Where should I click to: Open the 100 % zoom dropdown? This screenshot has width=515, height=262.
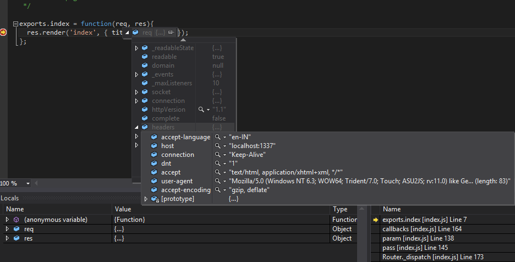28,183
